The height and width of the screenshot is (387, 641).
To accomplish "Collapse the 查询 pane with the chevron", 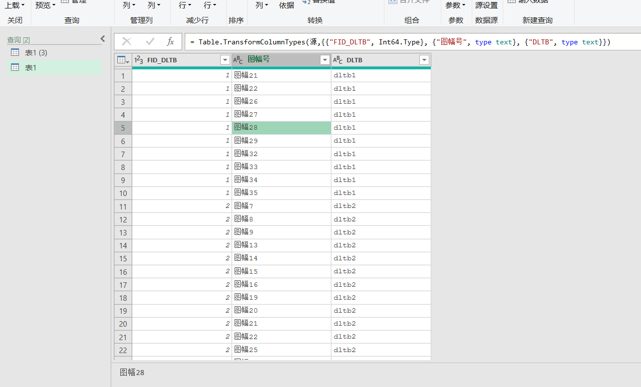I will tap(103, 39).
